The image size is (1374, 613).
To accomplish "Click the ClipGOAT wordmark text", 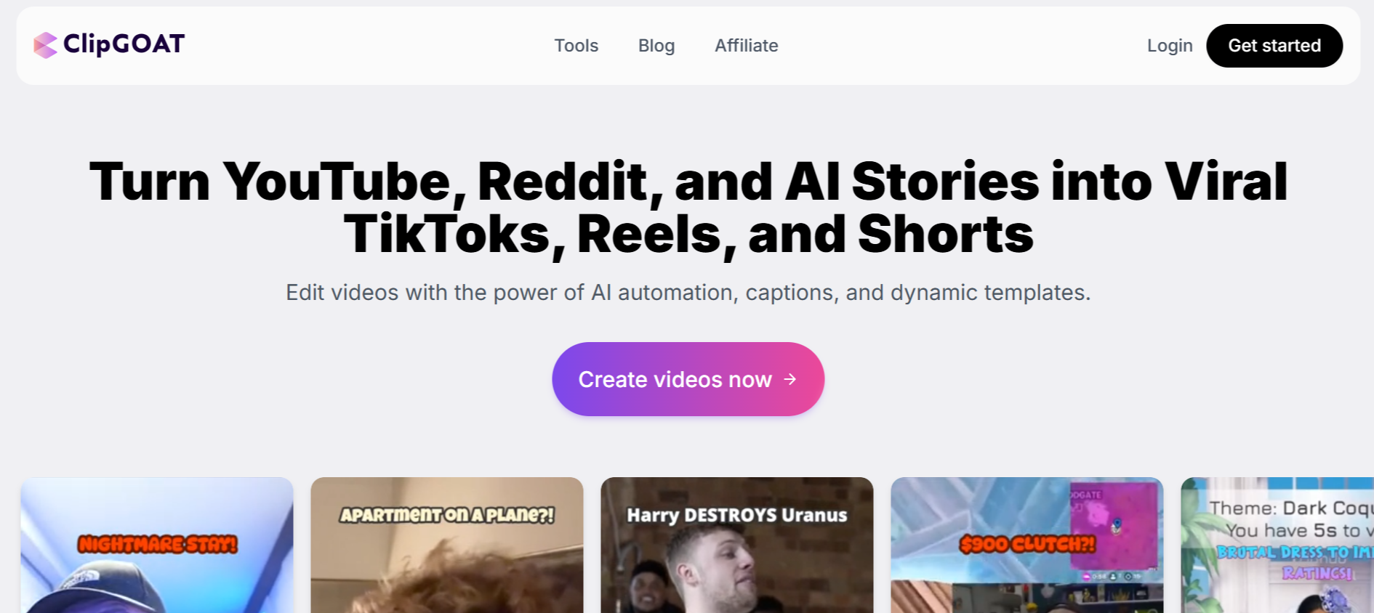I will pyautogui.click(x=124, y=44).
